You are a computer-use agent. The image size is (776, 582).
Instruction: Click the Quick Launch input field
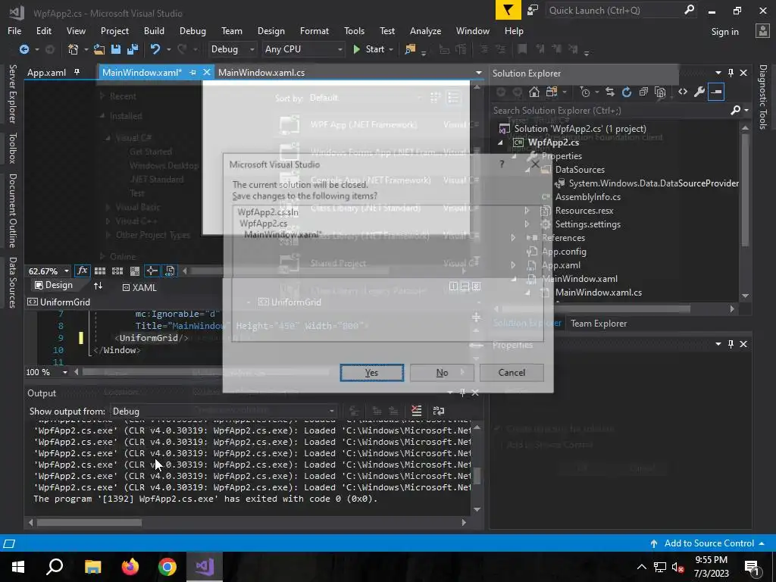[x=614, y=10]
